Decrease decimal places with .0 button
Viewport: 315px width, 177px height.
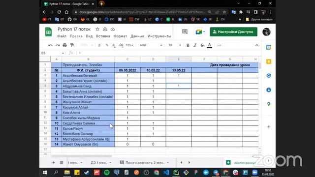coord(114,45)
